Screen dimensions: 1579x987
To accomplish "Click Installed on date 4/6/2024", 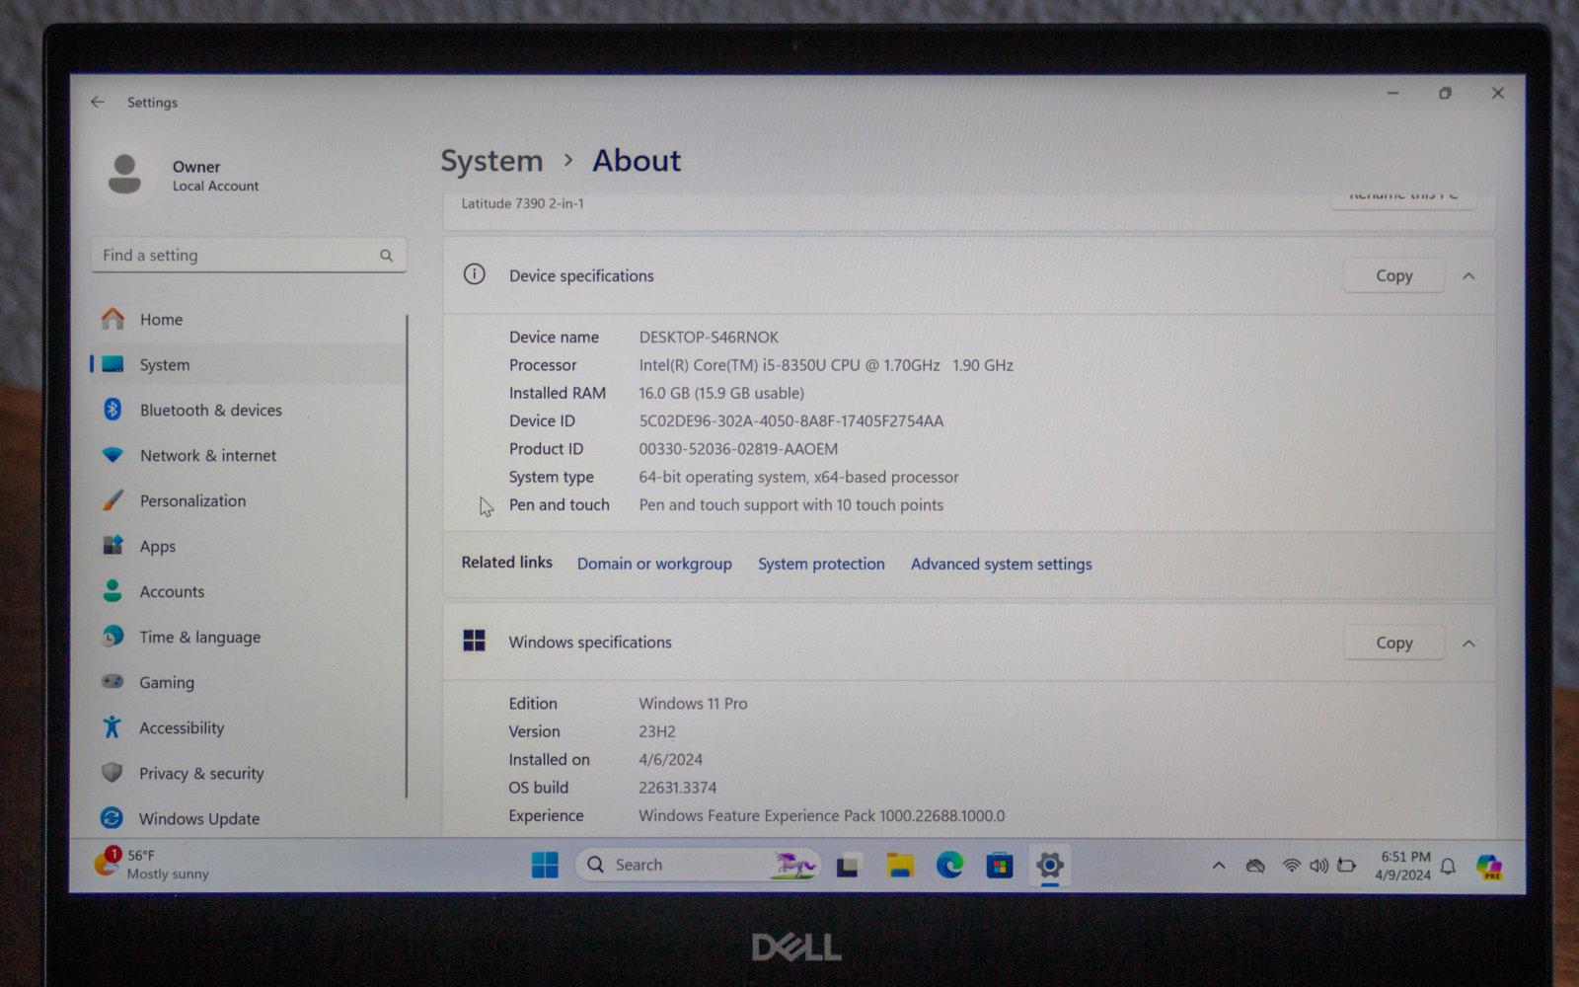I will pyautogui.click(x=670, y=760).
